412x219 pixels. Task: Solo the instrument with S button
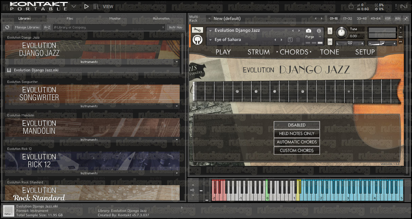click(330, 31)
